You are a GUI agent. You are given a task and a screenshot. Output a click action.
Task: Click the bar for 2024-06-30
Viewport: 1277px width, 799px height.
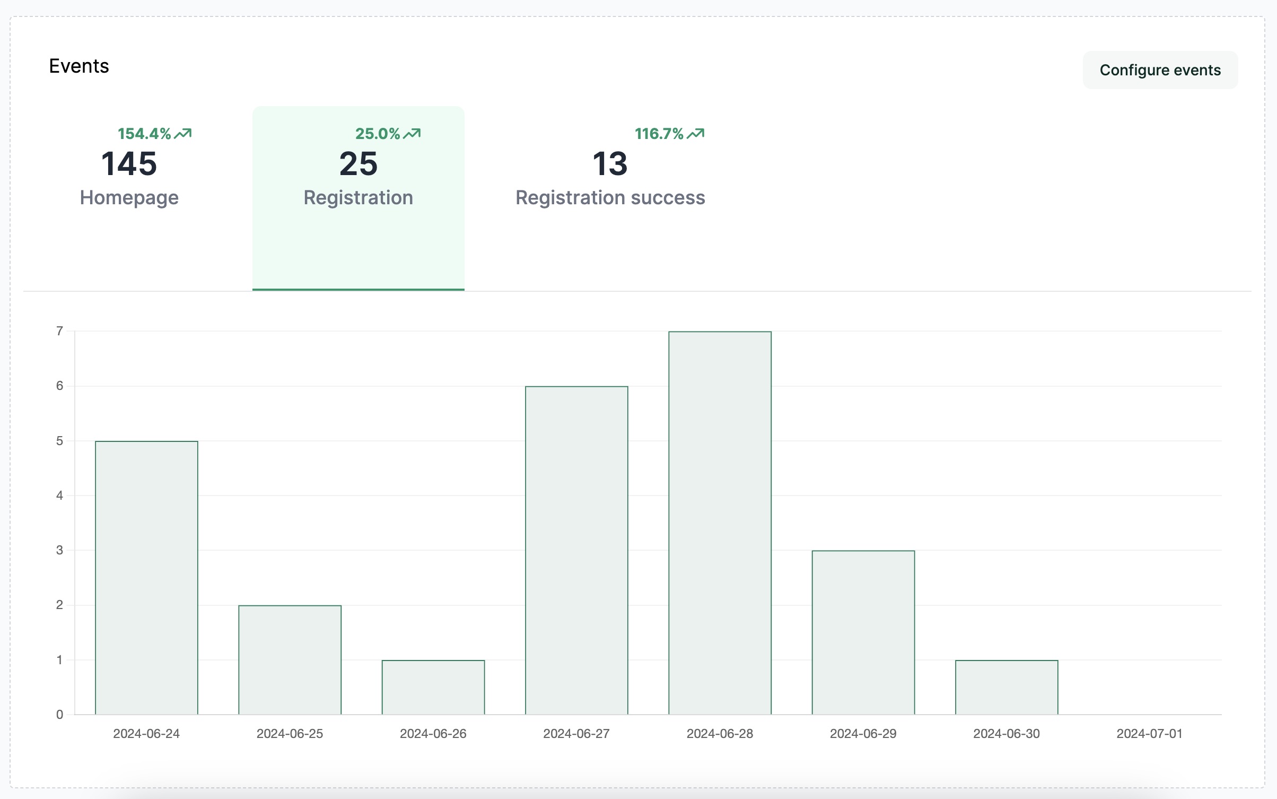1007,688
